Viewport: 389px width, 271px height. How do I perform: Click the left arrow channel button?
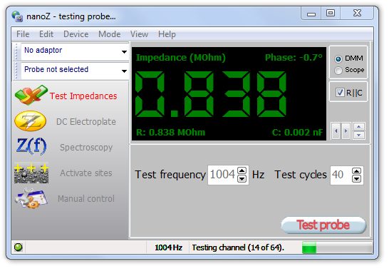coord(336,131)
